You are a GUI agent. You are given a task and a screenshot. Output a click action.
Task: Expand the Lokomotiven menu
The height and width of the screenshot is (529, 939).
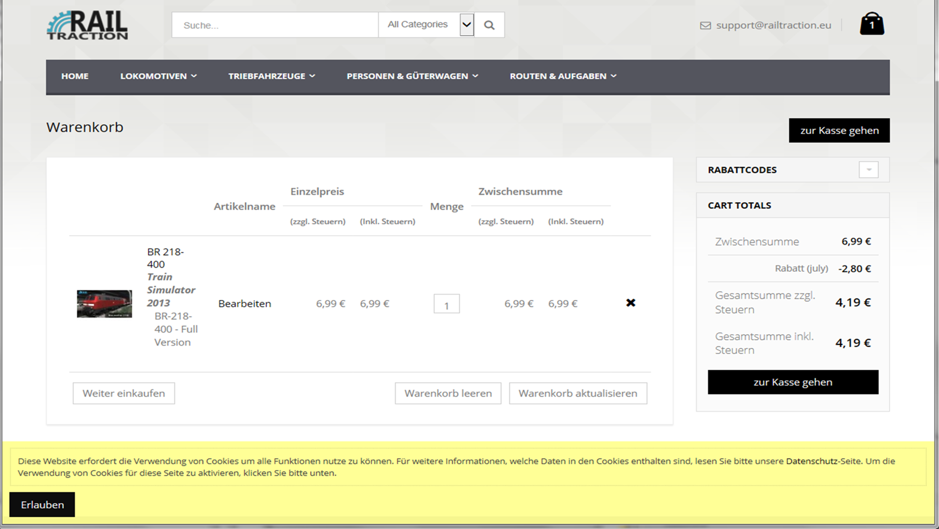(158, 76)
